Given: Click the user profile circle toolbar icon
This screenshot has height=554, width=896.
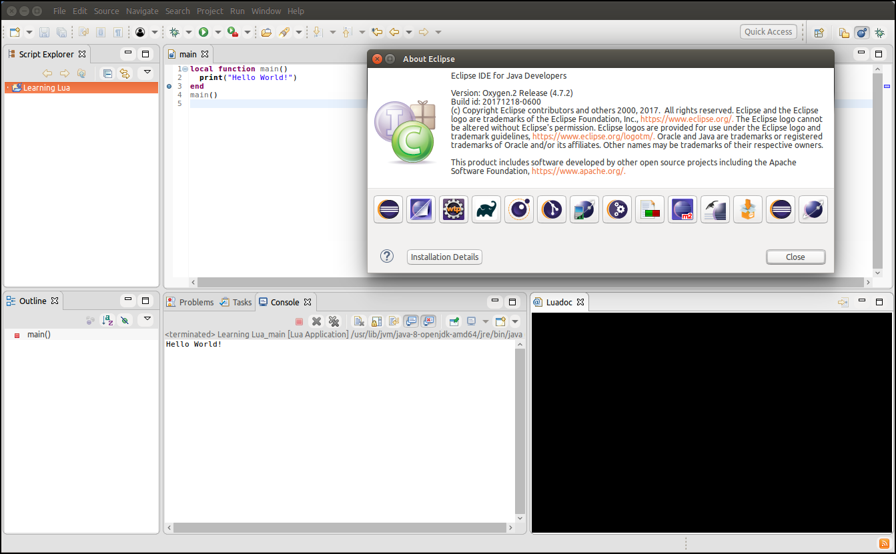Looking at the screenshot, I should coord(140,32).
